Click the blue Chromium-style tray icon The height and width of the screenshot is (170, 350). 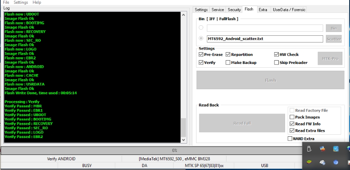336,162
